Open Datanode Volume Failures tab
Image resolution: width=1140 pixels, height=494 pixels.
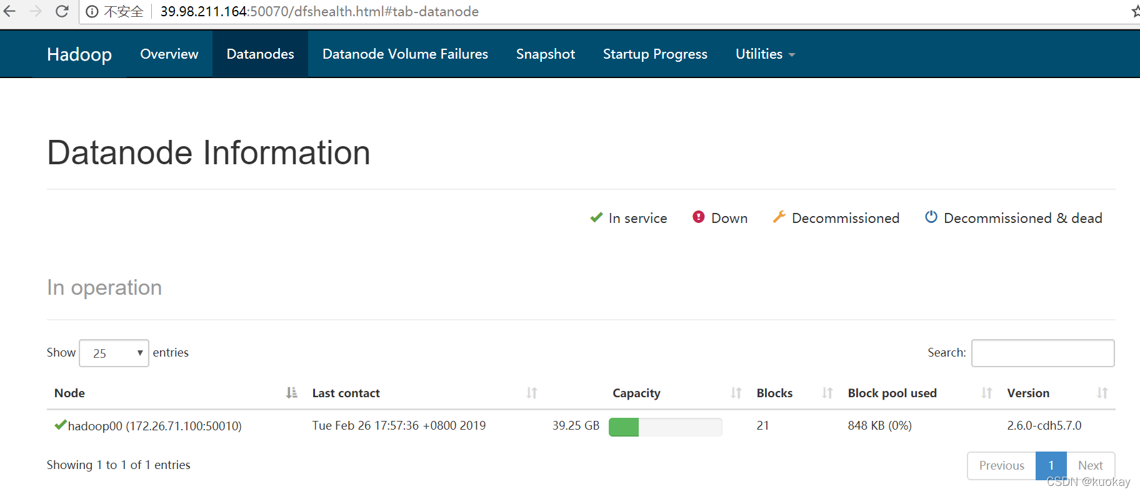405,54
